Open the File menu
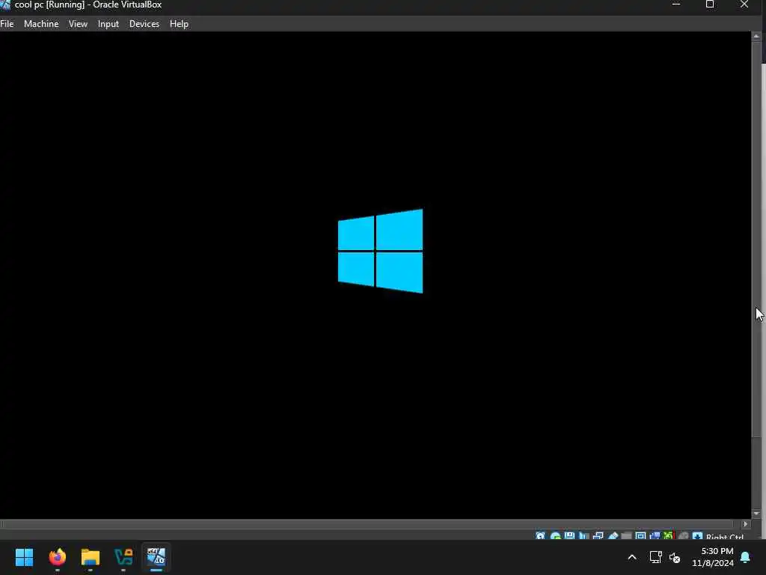The image size is (766, 575). 7,23
